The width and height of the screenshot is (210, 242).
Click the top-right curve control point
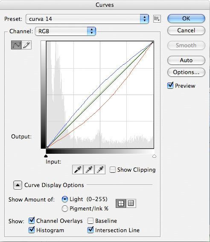(153, 42)
